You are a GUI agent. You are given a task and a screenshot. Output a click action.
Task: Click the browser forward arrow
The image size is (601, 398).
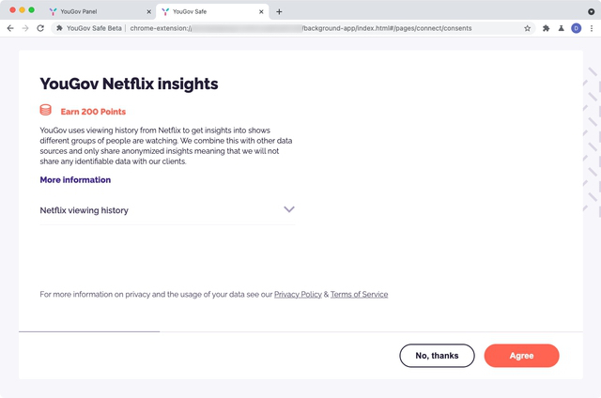(25, 28)
